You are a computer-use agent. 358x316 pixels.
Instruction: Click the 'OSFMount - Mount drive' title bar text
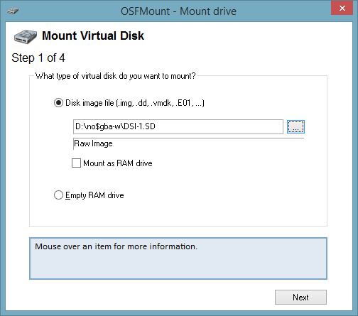click(x=178, y=11)
